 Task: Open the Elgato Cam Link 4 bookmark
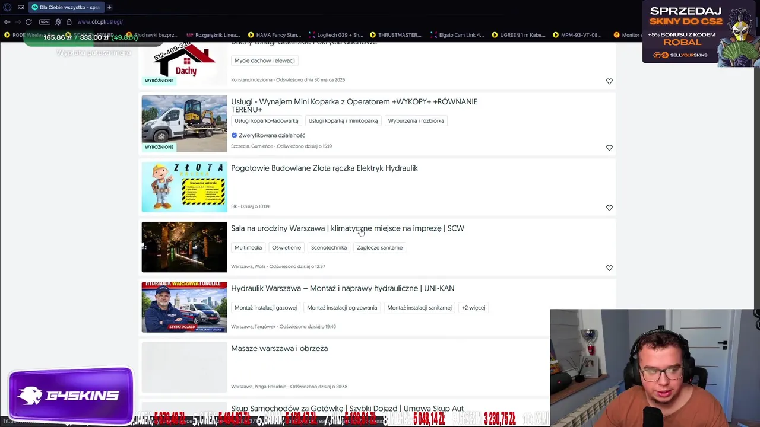(x=457, y=35)
